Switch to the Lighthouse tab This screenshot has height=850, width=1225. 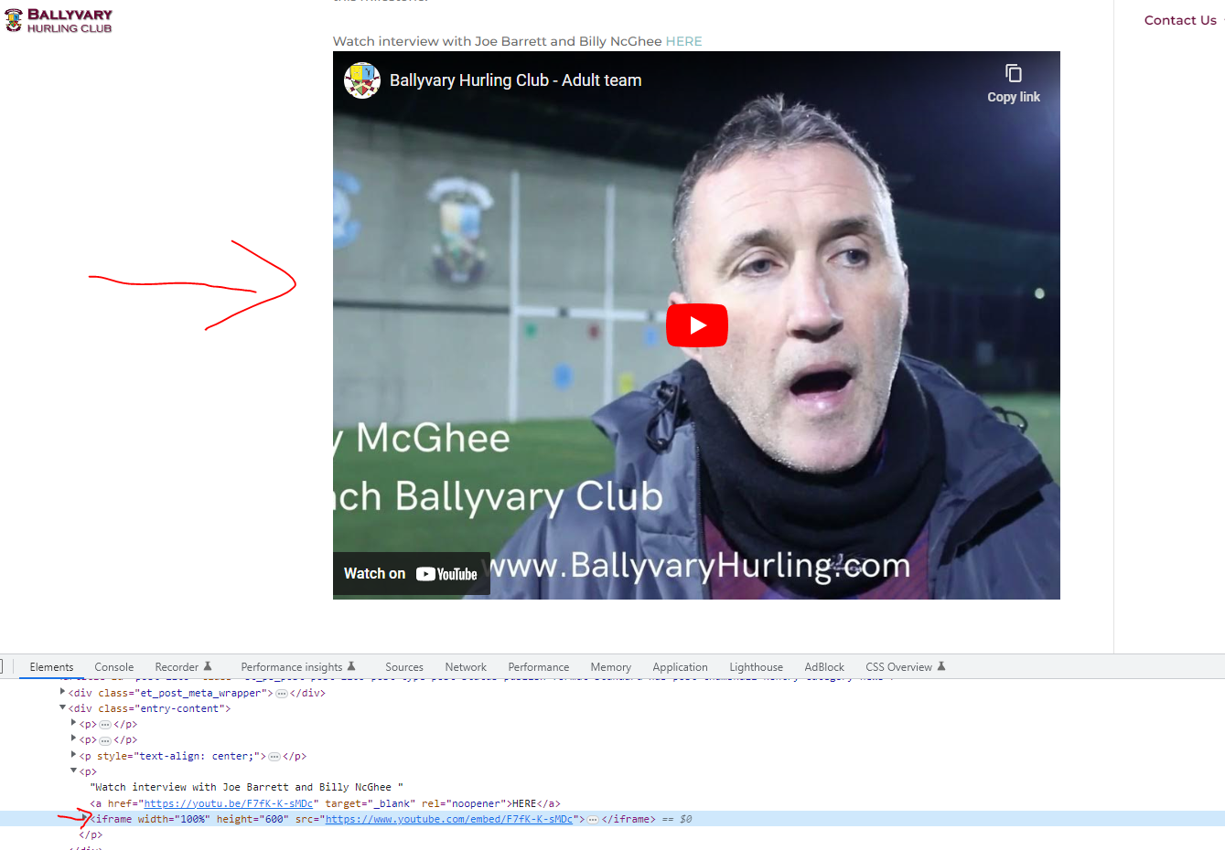coord(757,667)
